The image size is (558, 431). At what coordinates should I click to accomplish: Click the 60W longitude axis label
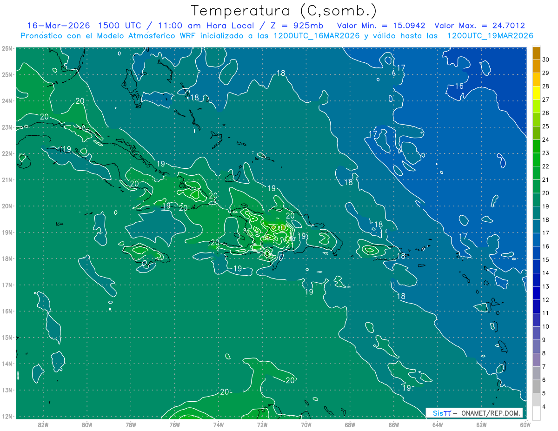tap(525, 424)
